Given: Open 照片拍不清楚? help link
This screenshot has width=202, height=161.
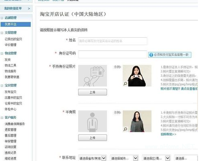Looking at the screenshot, I should (x=179, y=89).
